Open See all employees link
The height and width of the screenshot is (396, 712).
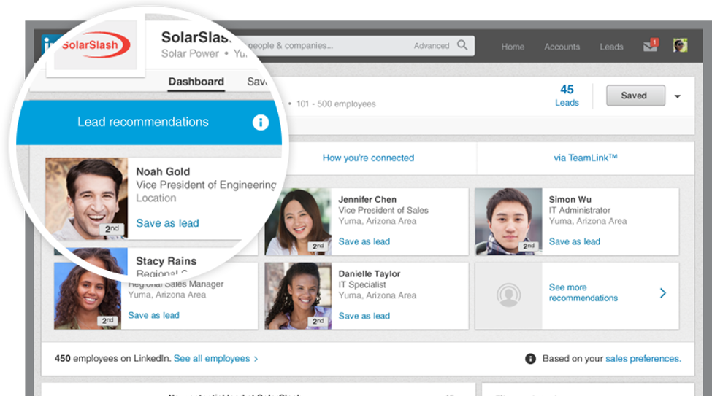[x=215, y=359]
